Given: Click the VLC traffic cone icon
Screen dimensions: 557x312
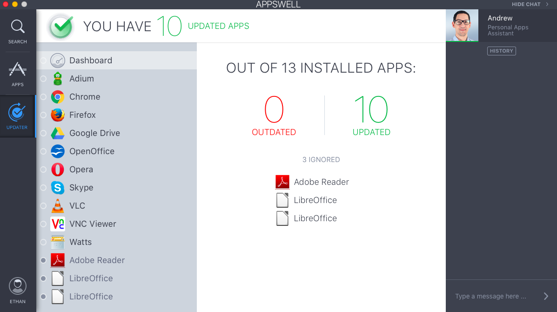Looking at the screenshot, I should pyautogui.click(x=58, y=206).
